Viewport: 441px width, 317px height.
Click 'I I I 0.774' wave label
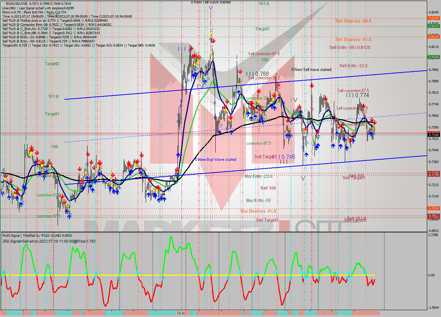[x=358, y=95]
